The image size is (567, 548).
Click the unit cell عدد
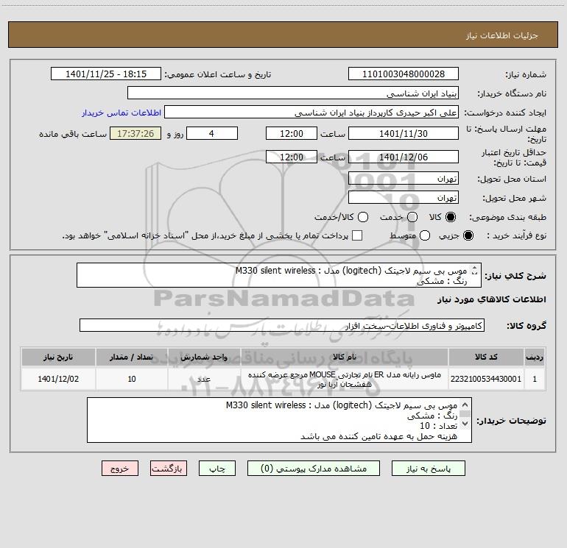[204, 379]
